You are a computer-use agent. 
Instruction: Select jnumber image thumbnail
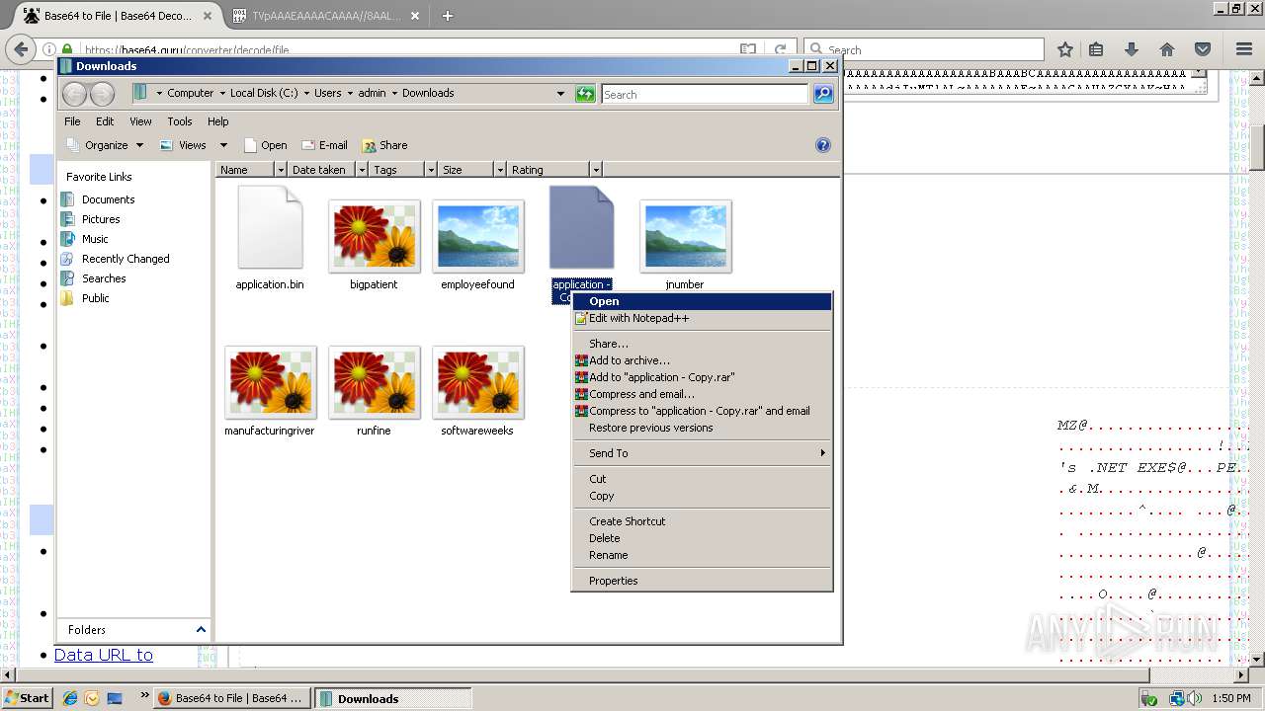[685, 235]
